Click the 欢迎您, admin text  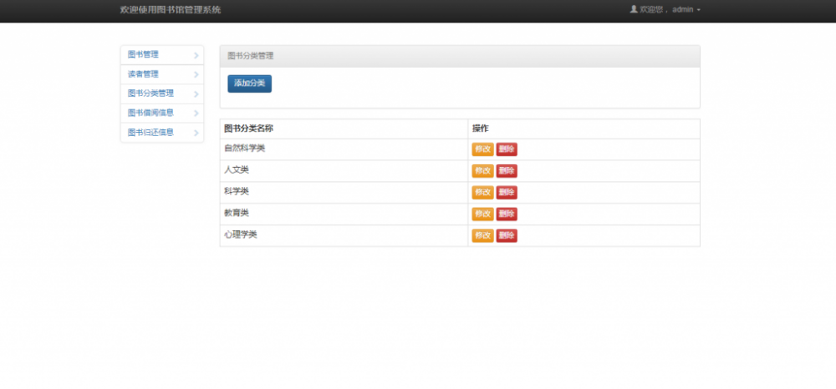tap(666, 9)
